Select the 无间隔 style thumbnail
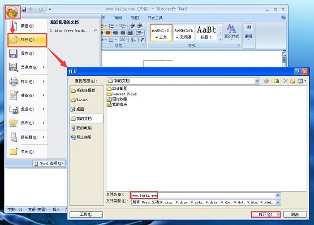This screenshot has height=225, width=314. (184, 33)
